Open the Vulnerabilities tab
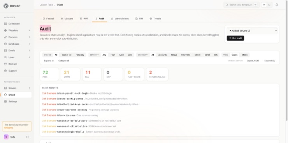 tap(120, 19)
